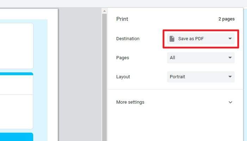The height and width of the screenshot is (141, 247).
Task: Click the Pages label
Action: point(123,58)
